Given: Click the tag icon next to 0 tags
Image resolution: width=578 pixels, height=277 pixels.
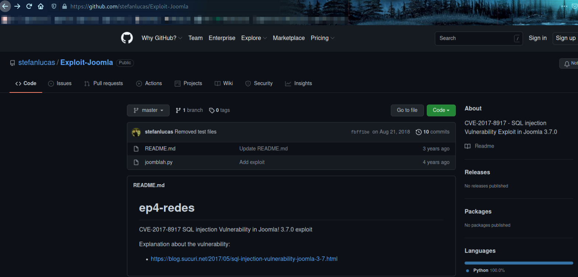Looking at the screenshot, I should 212,110.
